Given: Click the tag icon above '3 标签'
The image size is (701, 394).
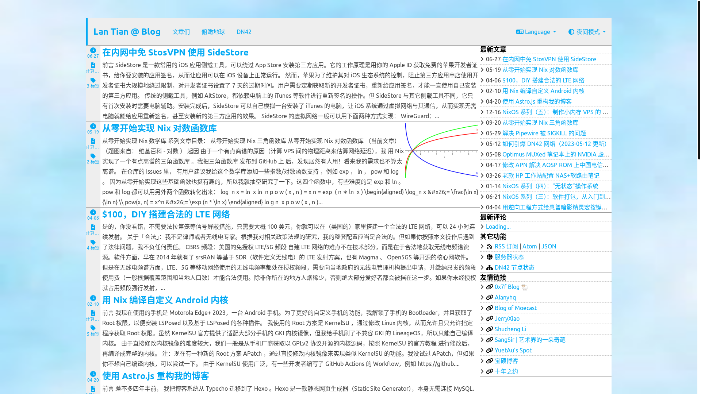Looking at the screenshot, I should [x=93, y=80].
